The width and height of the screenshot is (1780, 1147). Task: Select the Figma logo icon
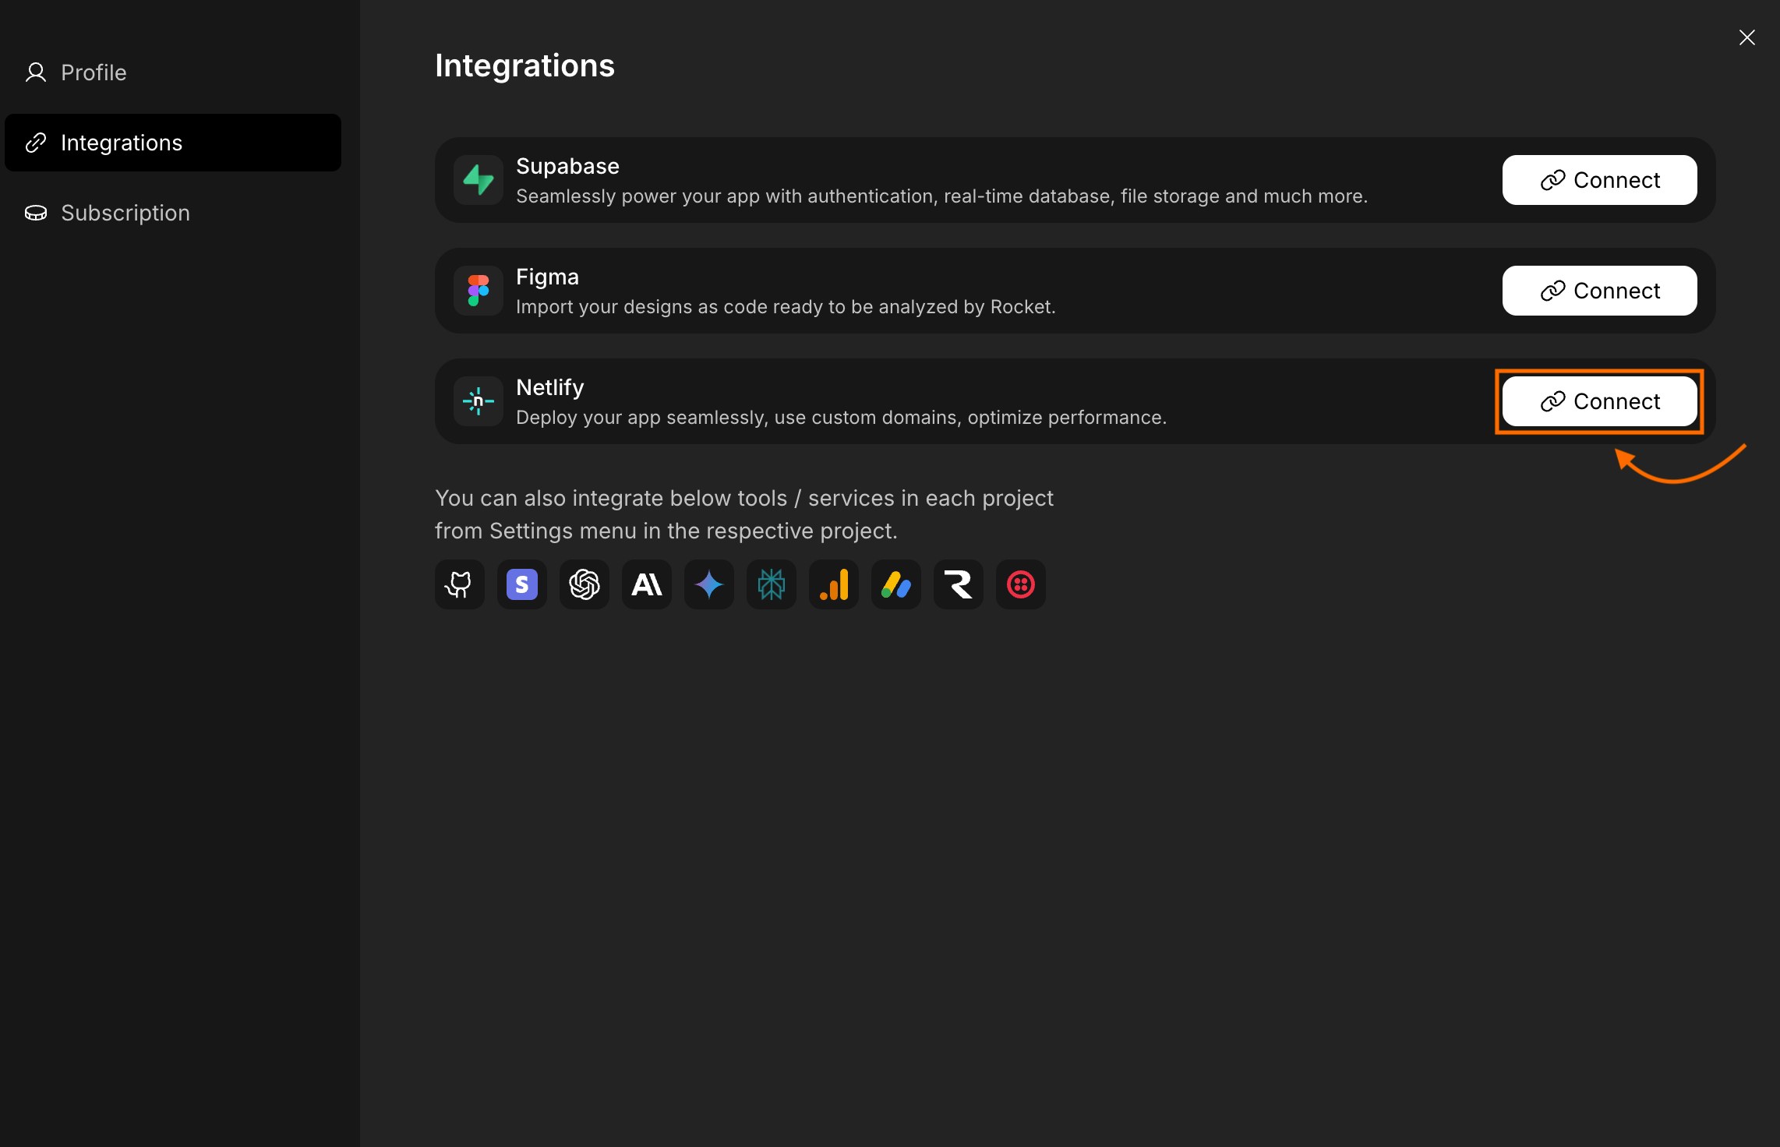pos(478,291)
